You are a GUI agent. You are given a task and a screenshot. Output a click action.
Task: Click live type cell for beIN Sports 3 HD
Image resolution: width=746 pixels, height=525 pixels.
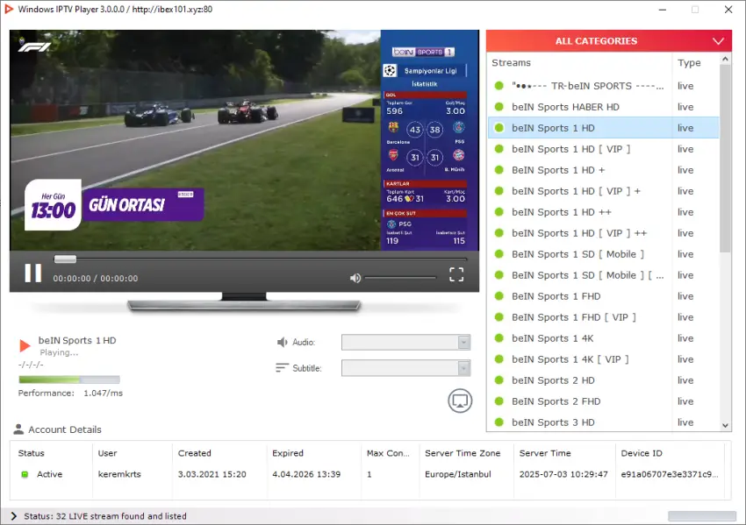(685, 422)
